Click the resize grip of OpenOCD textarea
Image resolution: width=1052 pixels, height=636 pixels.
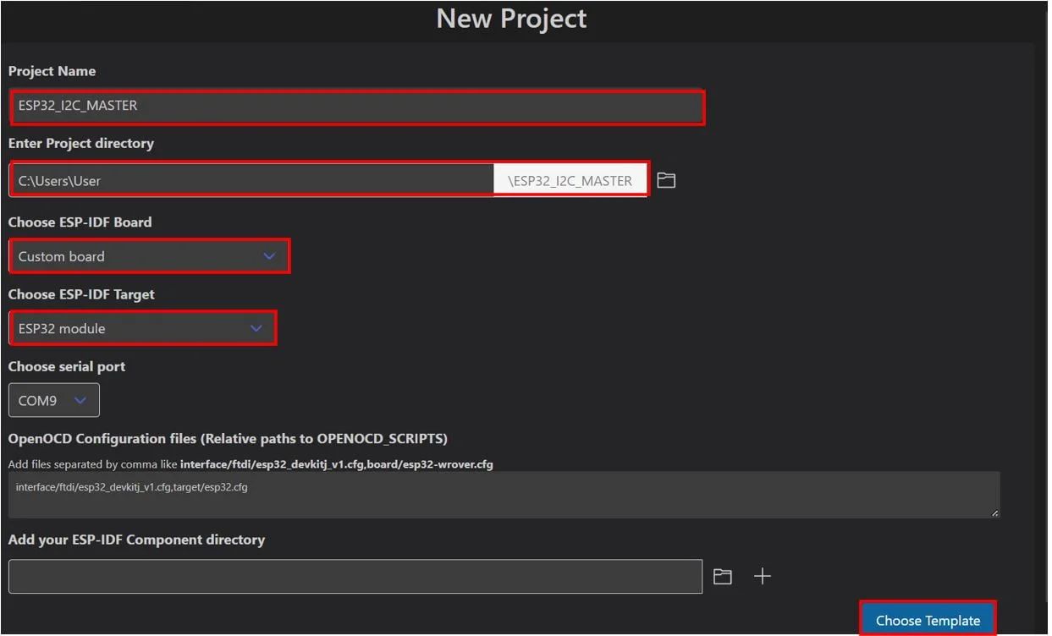(994, 513)
